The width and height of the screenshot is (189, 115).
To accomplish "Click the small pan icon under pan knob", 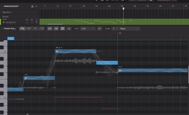I will (x=32, y=23).
